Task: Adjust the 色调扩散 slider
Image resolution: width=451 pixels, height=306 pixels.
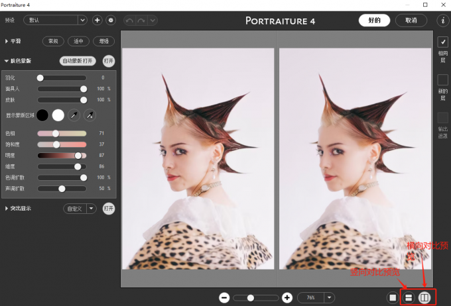Action: tap(62, 178)
